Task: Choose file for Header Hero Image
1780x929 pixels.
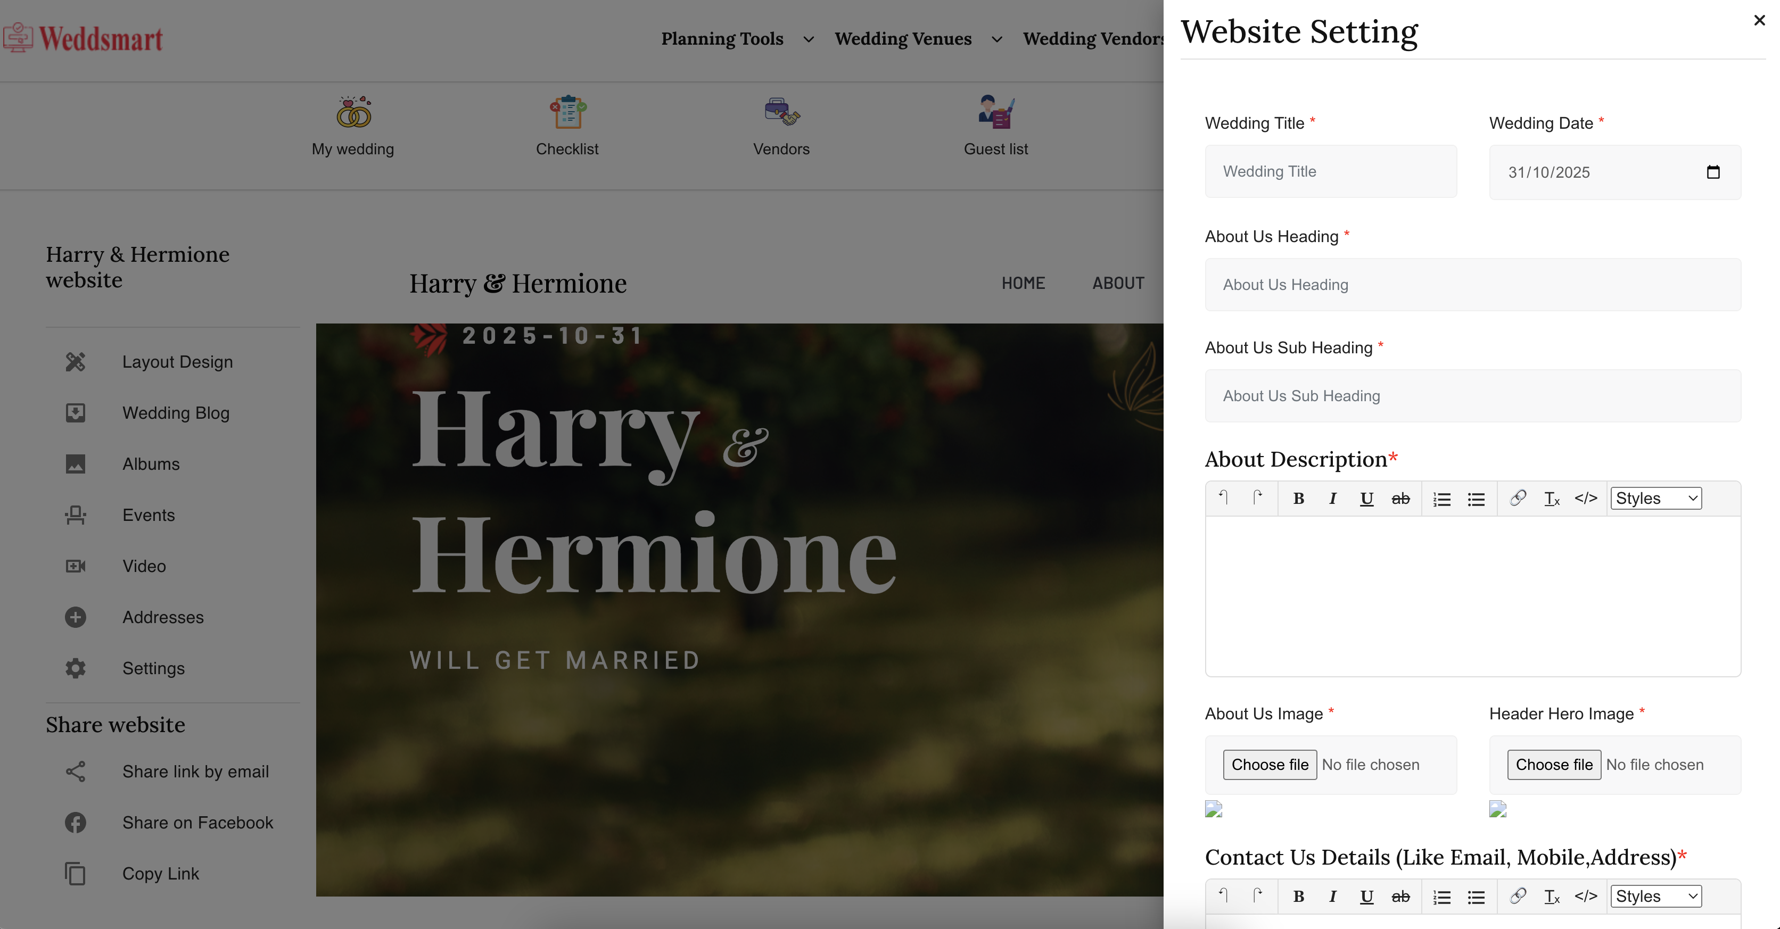Action: (x=1553, y=765)
